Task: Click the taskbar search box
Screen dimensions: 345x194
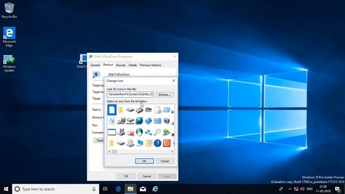Action: tap(56, 189)
